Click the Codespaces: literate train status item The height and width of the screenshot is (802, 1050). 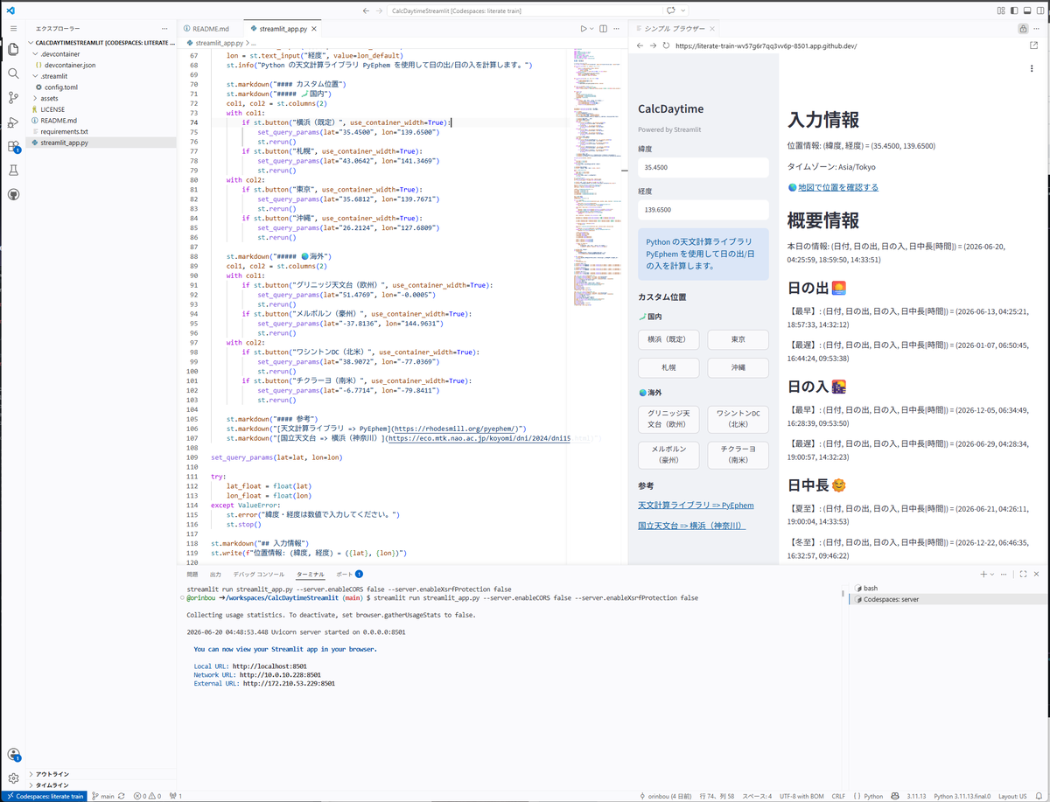click(44, 796)
